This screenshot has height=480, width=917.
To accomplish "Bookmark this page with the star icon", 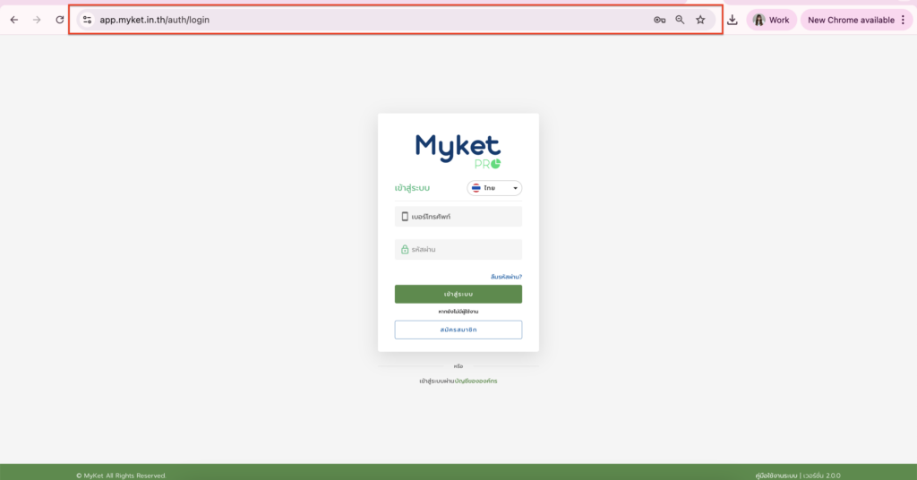I will pyautogui.click(x=700, y=20).
